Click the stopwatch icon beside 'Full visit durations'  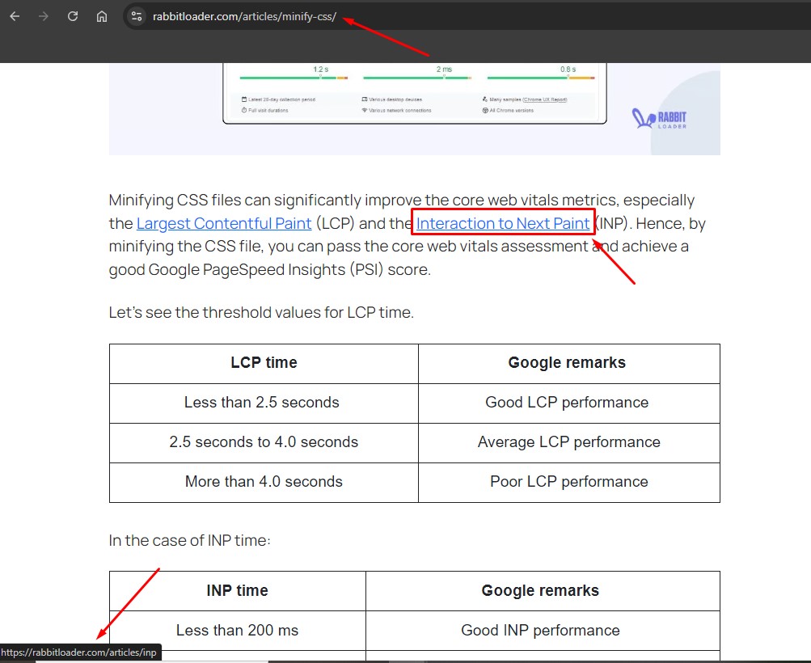[243, 110]
